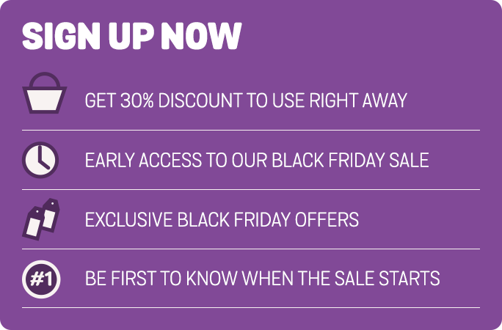Click the bottom divider below sale starts line
Viewport: 502px width, 330px height.
point(251,307)
